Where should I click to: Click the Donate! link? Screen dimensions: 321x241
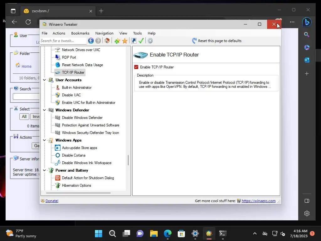[52, 201]
